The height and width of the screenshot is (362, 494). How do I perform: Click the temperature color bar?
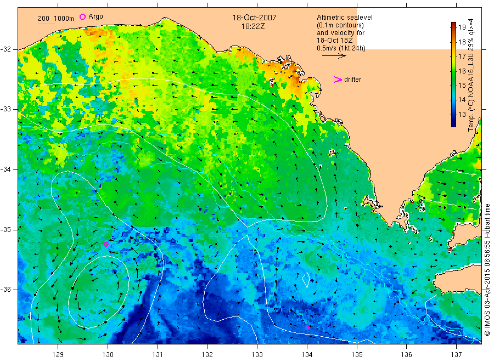point(454,75)
